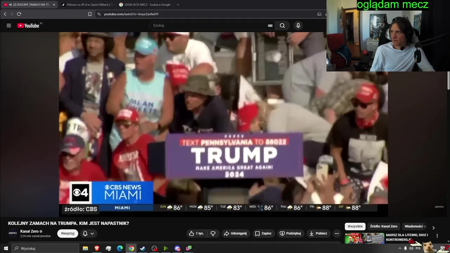Start voice search with microphone icon
450x253 pixels.
pyautogui.click(x=298, y=25)
